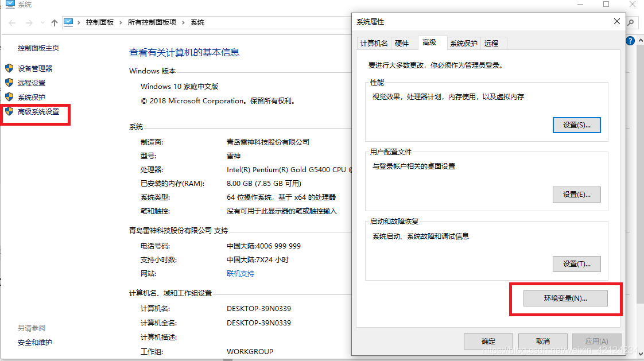Click RAM value 8.00 GB (7.85 GB 可用)

pos(264,184)
